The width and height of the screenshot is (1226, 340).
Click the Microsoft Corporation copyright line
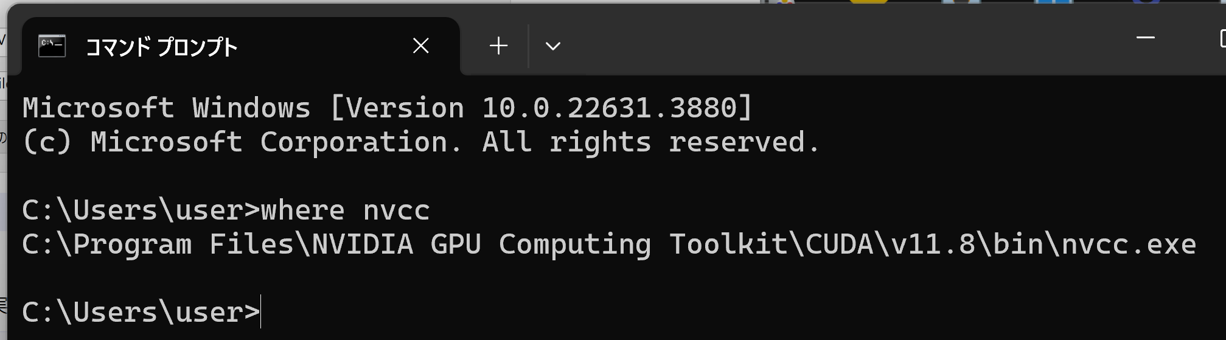(421, 142)
